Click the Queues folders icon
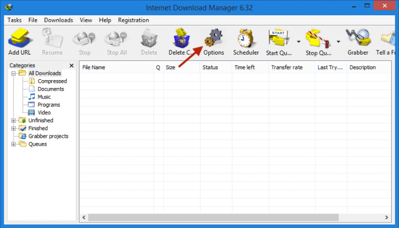The height and width of the screenshot is (228, 399). click(23, 144)
